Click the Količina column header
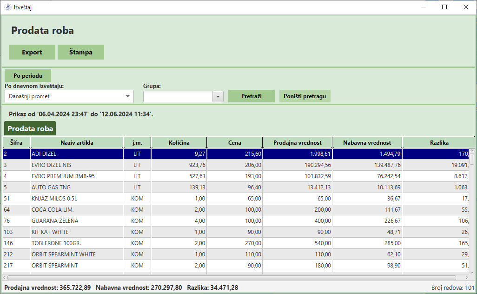477x294 pixels. 179,142
